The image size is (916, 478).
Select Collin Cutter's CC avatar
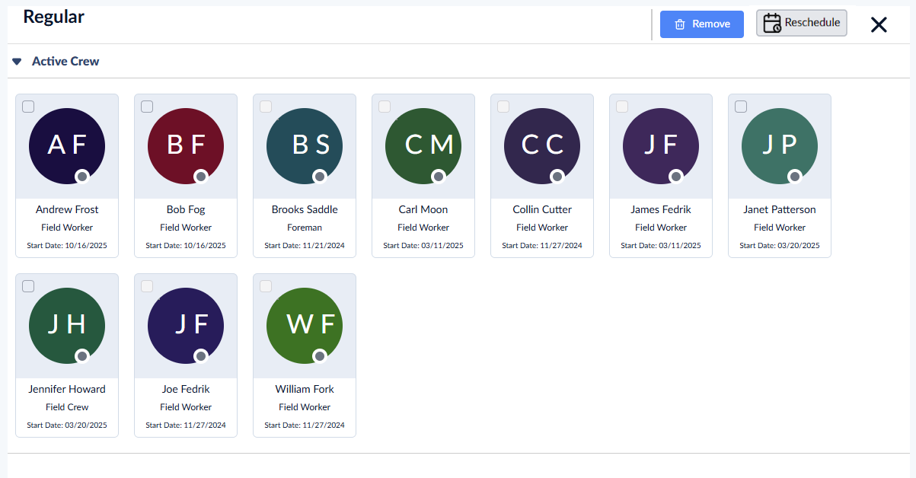pos(542,145)
